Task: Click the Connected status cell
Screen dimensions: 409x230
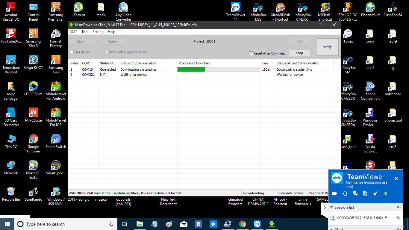Action: (x=108, y=69)
